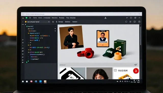Click the upload arrow icon in top bar

tap(105, 18)
